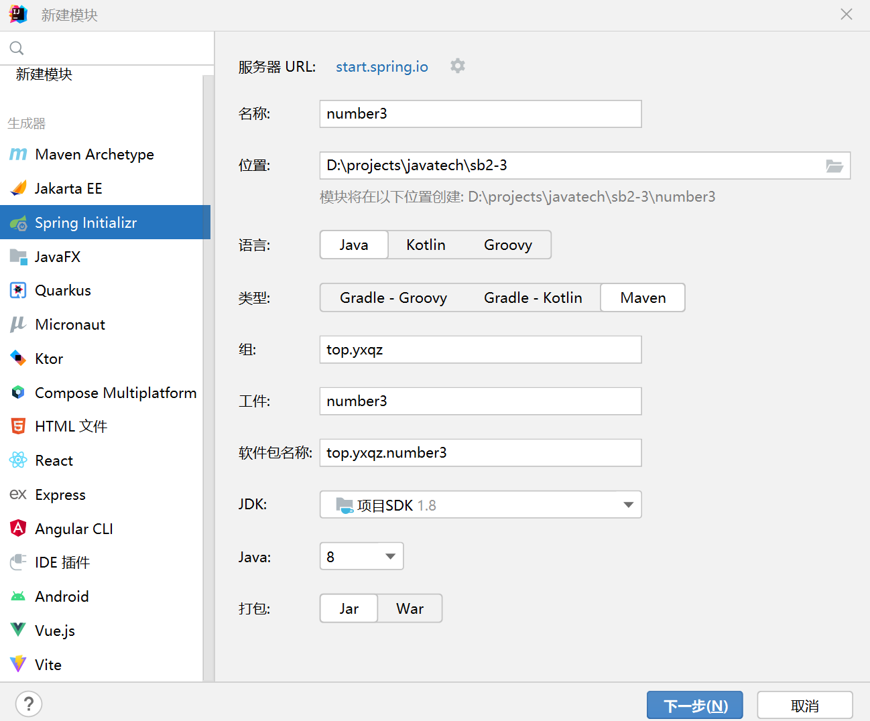Open the JDK 项目SDK 1.8 dropdown

481,505
